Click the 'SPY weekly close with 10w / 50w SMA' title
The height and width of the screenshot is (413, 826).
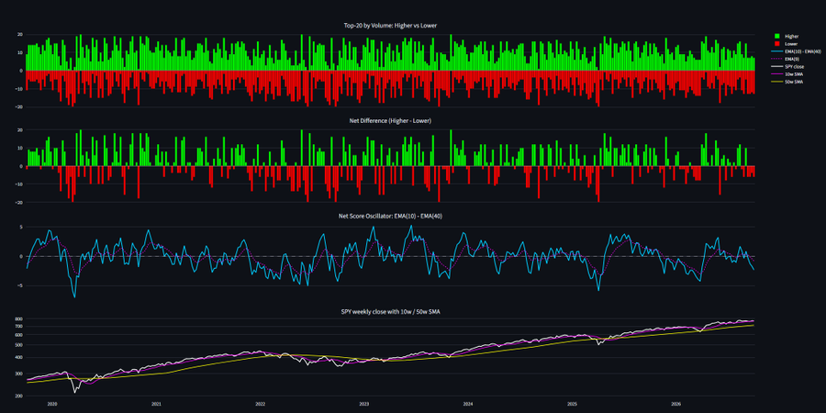390,312
